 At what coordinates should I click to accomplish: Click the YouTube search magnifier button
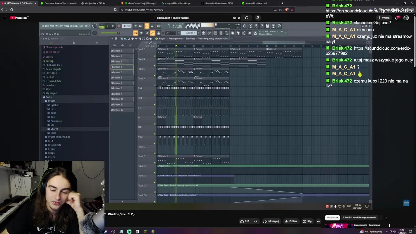tap(247, 18)
